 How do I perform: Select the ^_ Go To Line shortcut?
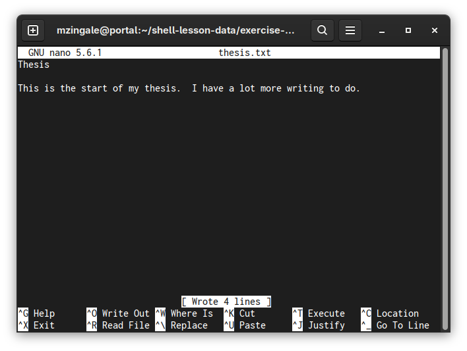pyautogui.click(x=395, y=325)
